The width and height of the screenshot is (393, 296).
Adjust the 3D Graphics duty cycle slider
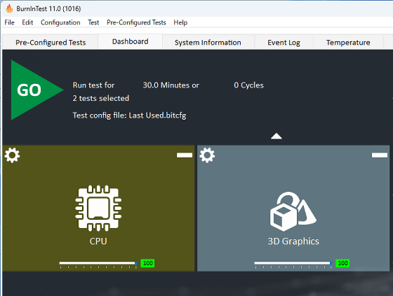tap(293, 263)
